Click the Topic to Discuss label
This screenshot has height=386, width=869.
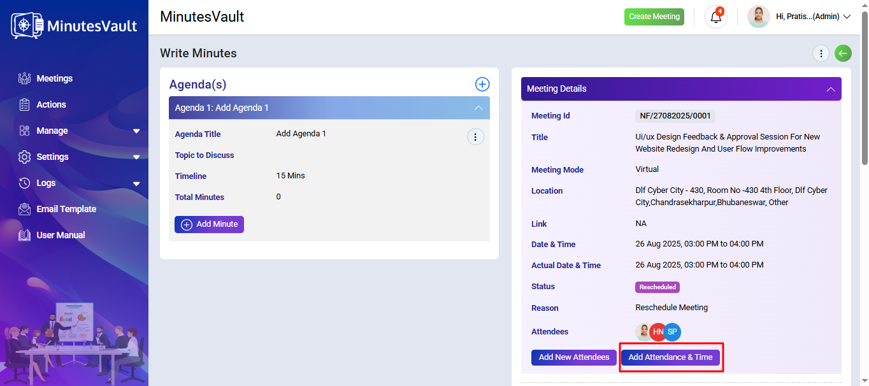pos(205,155)
